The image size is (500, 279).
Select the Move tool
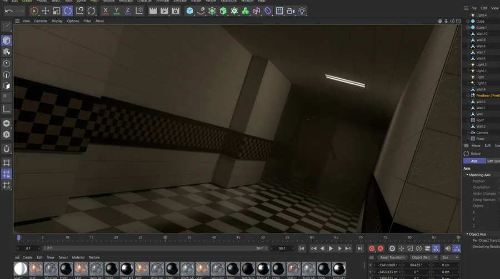click(46, 11)
